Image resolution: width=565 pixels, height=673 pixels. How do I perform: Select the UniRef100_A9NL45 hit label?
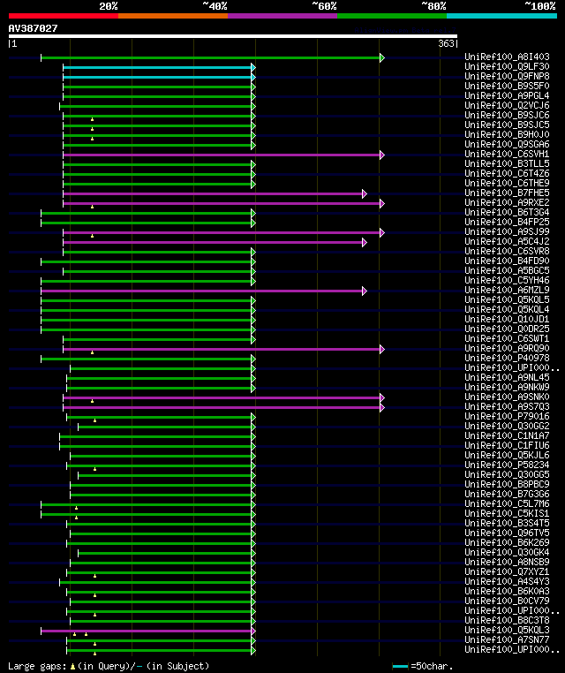pos(507,377)
